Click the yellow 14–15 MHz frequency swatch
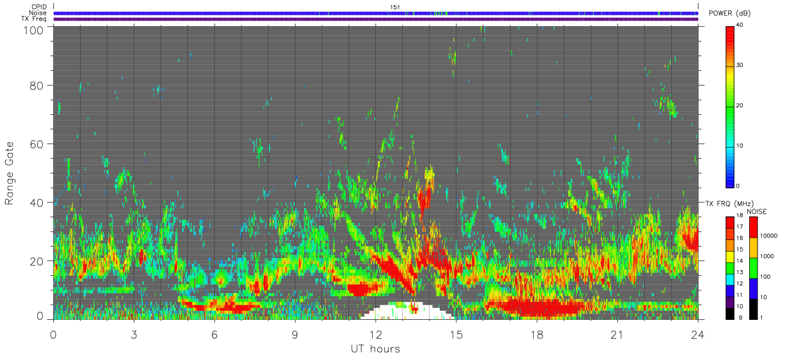785x362 pixels. pyautogui.click(x=729, y=256)
